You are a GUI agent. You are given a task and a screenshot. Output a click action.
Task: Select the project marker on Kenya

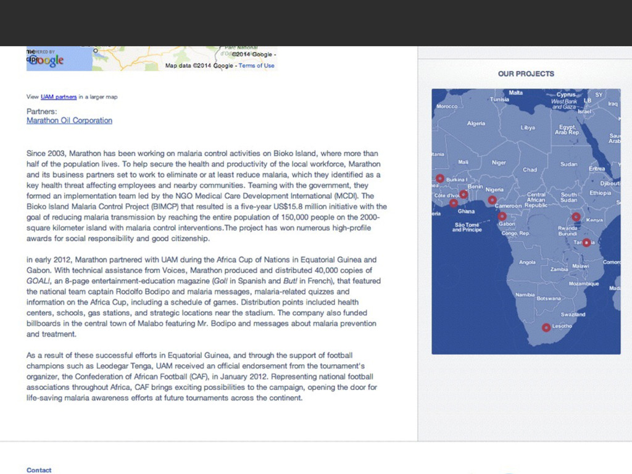point(576,217)
